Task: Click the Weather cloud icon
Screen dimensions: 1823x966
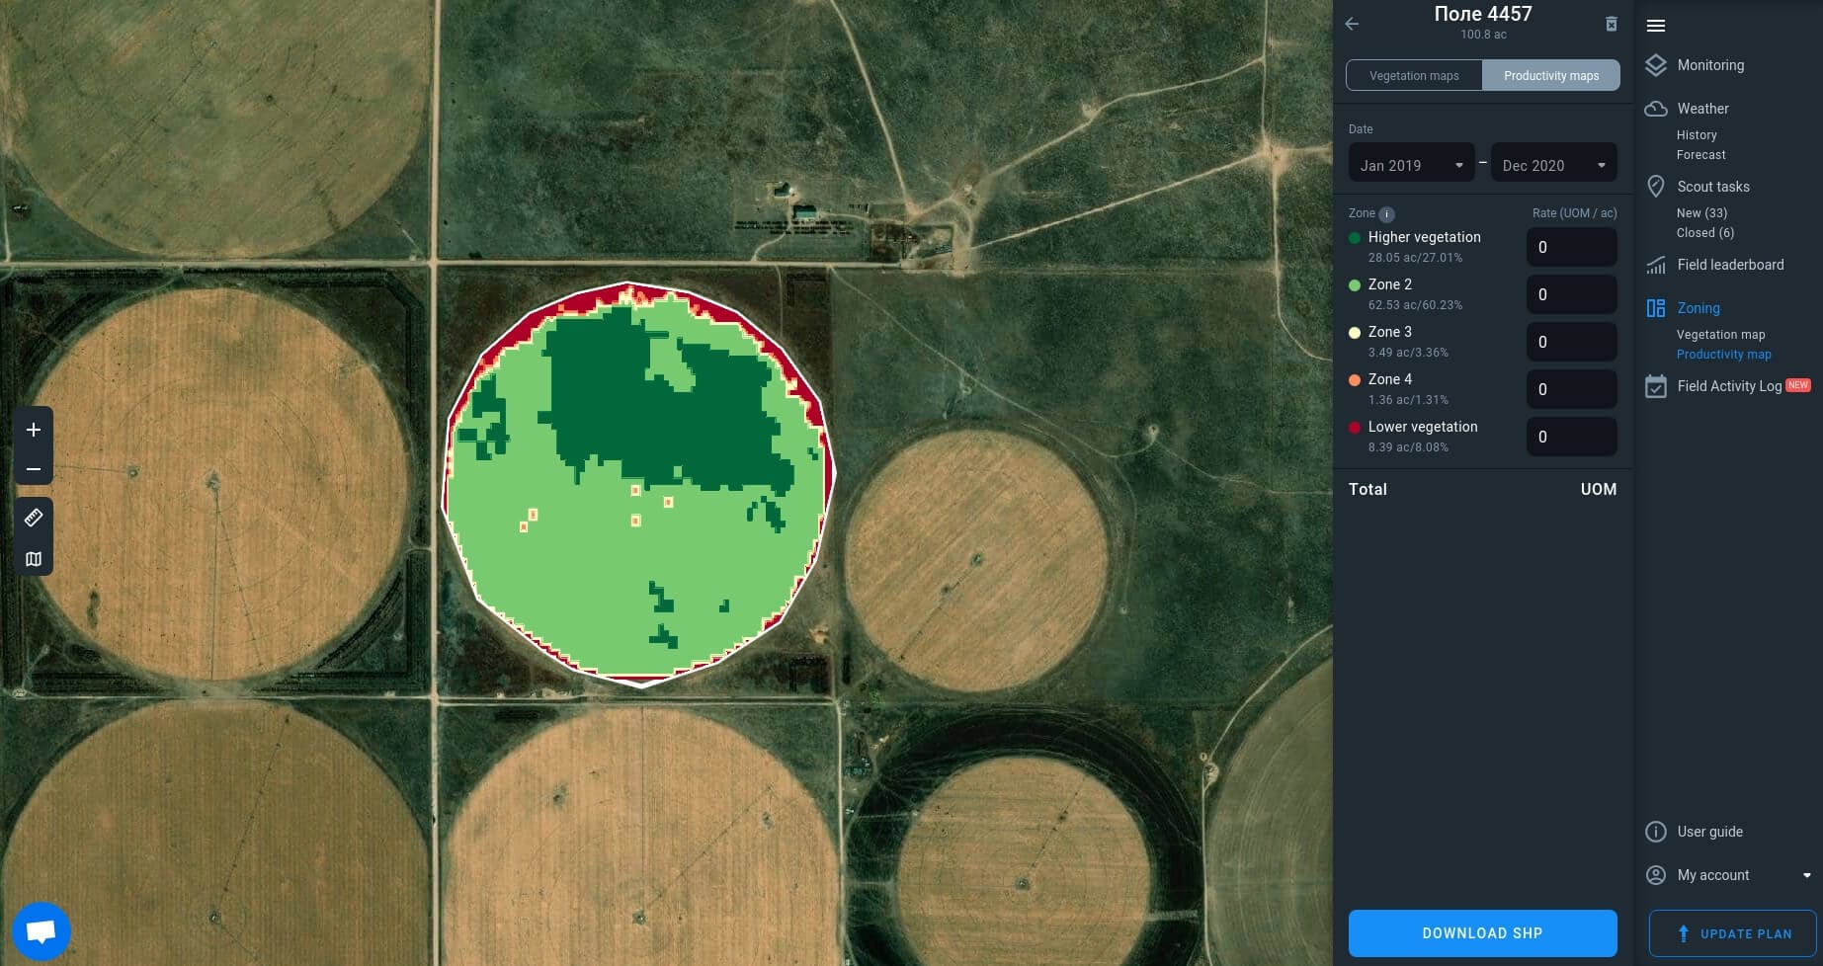Action: (1656, 109)
